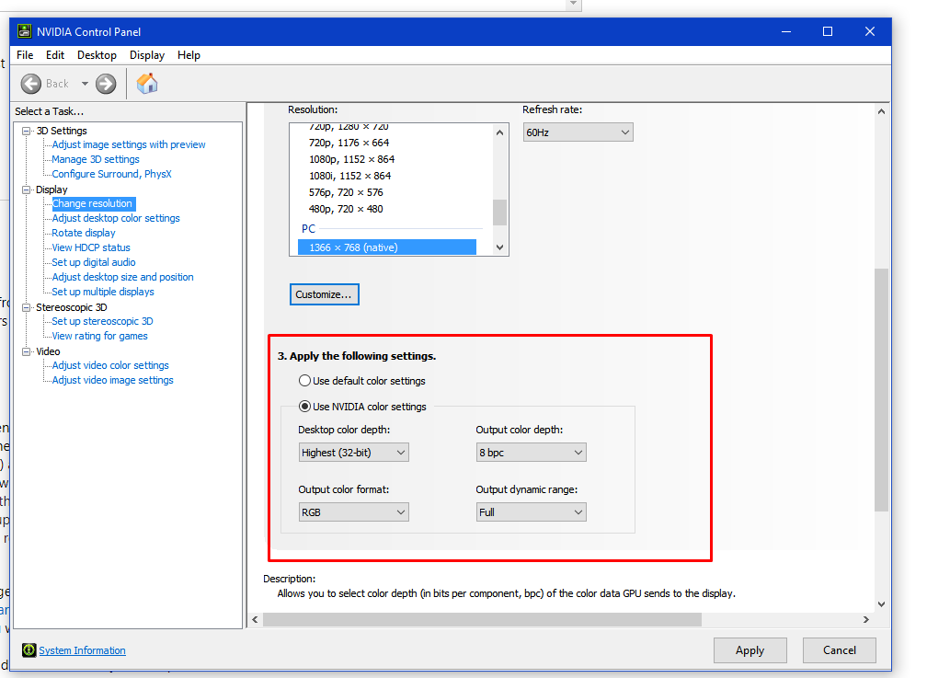Click the Back arrow icon
The width and height of the screenshot is (927, 678).
[31, 84]
